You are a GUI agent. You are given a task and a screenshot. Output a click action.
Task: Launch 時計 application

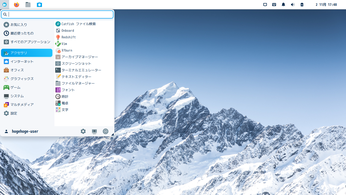[84, 96]
